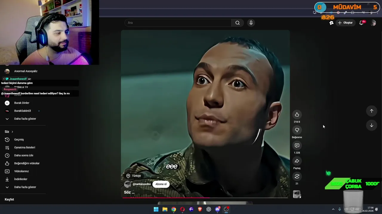Image resolution: width=382 pixels, height=214 pixels.
Task: Open the Siz section chevron
Action: pyautogui.click(x=12, y=132)
